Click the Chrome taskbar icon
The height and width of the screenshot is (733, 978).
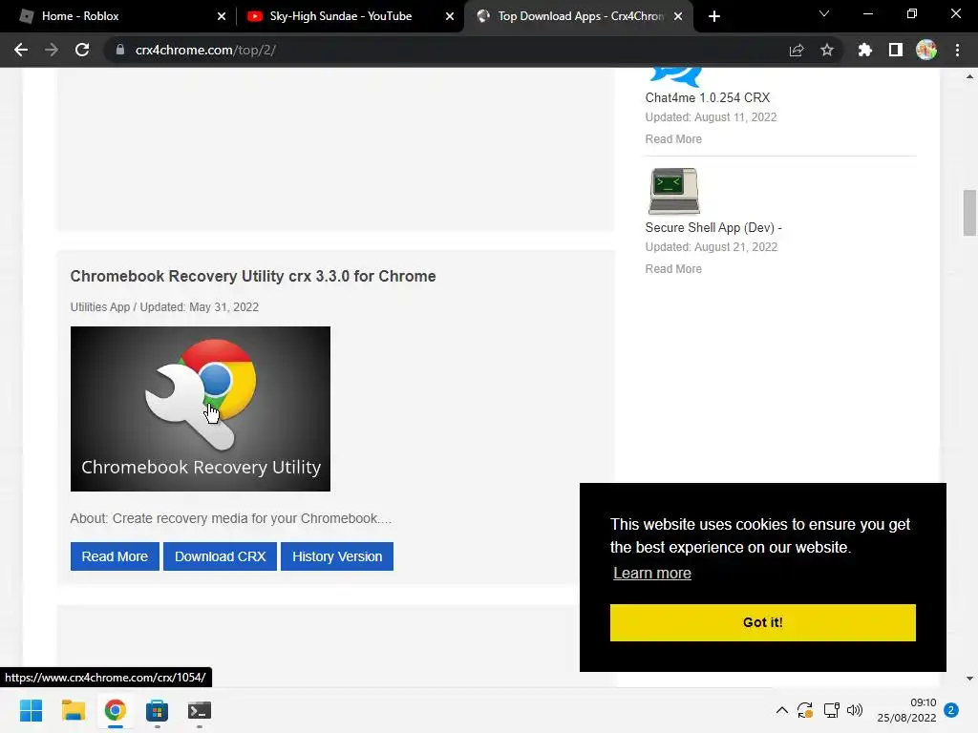pyautogui.click(x=115, y=710)
